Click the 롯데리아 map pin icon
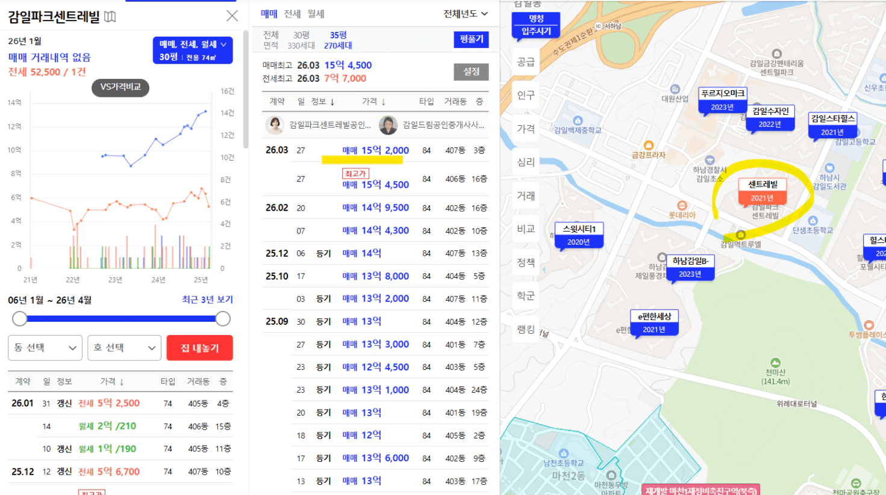This screenshot has height=495, width=886. (682, 205)
